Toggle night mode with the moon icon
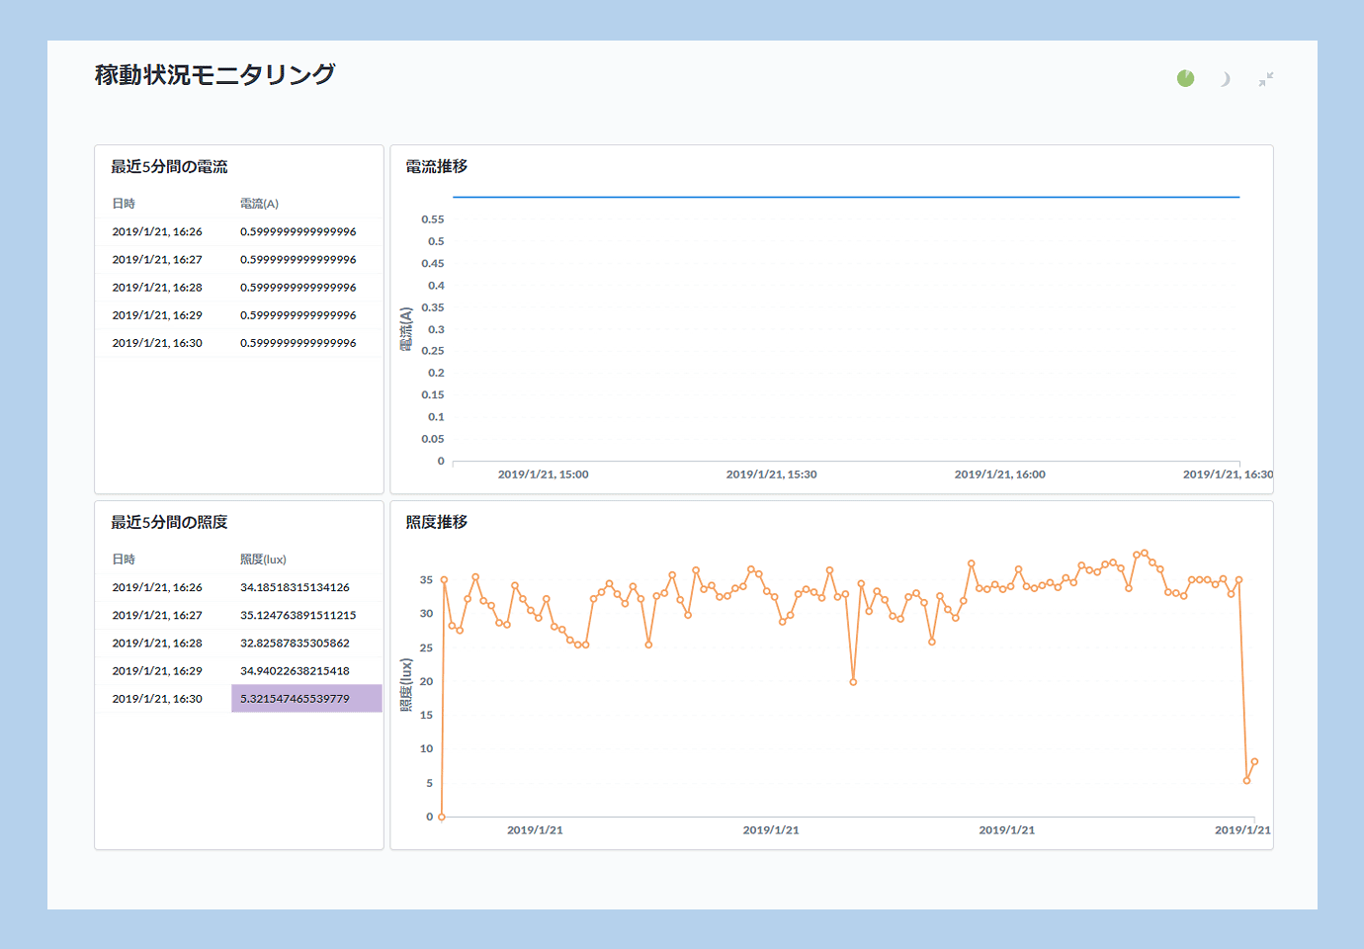1364x949 pixels. coord(1225,79)
